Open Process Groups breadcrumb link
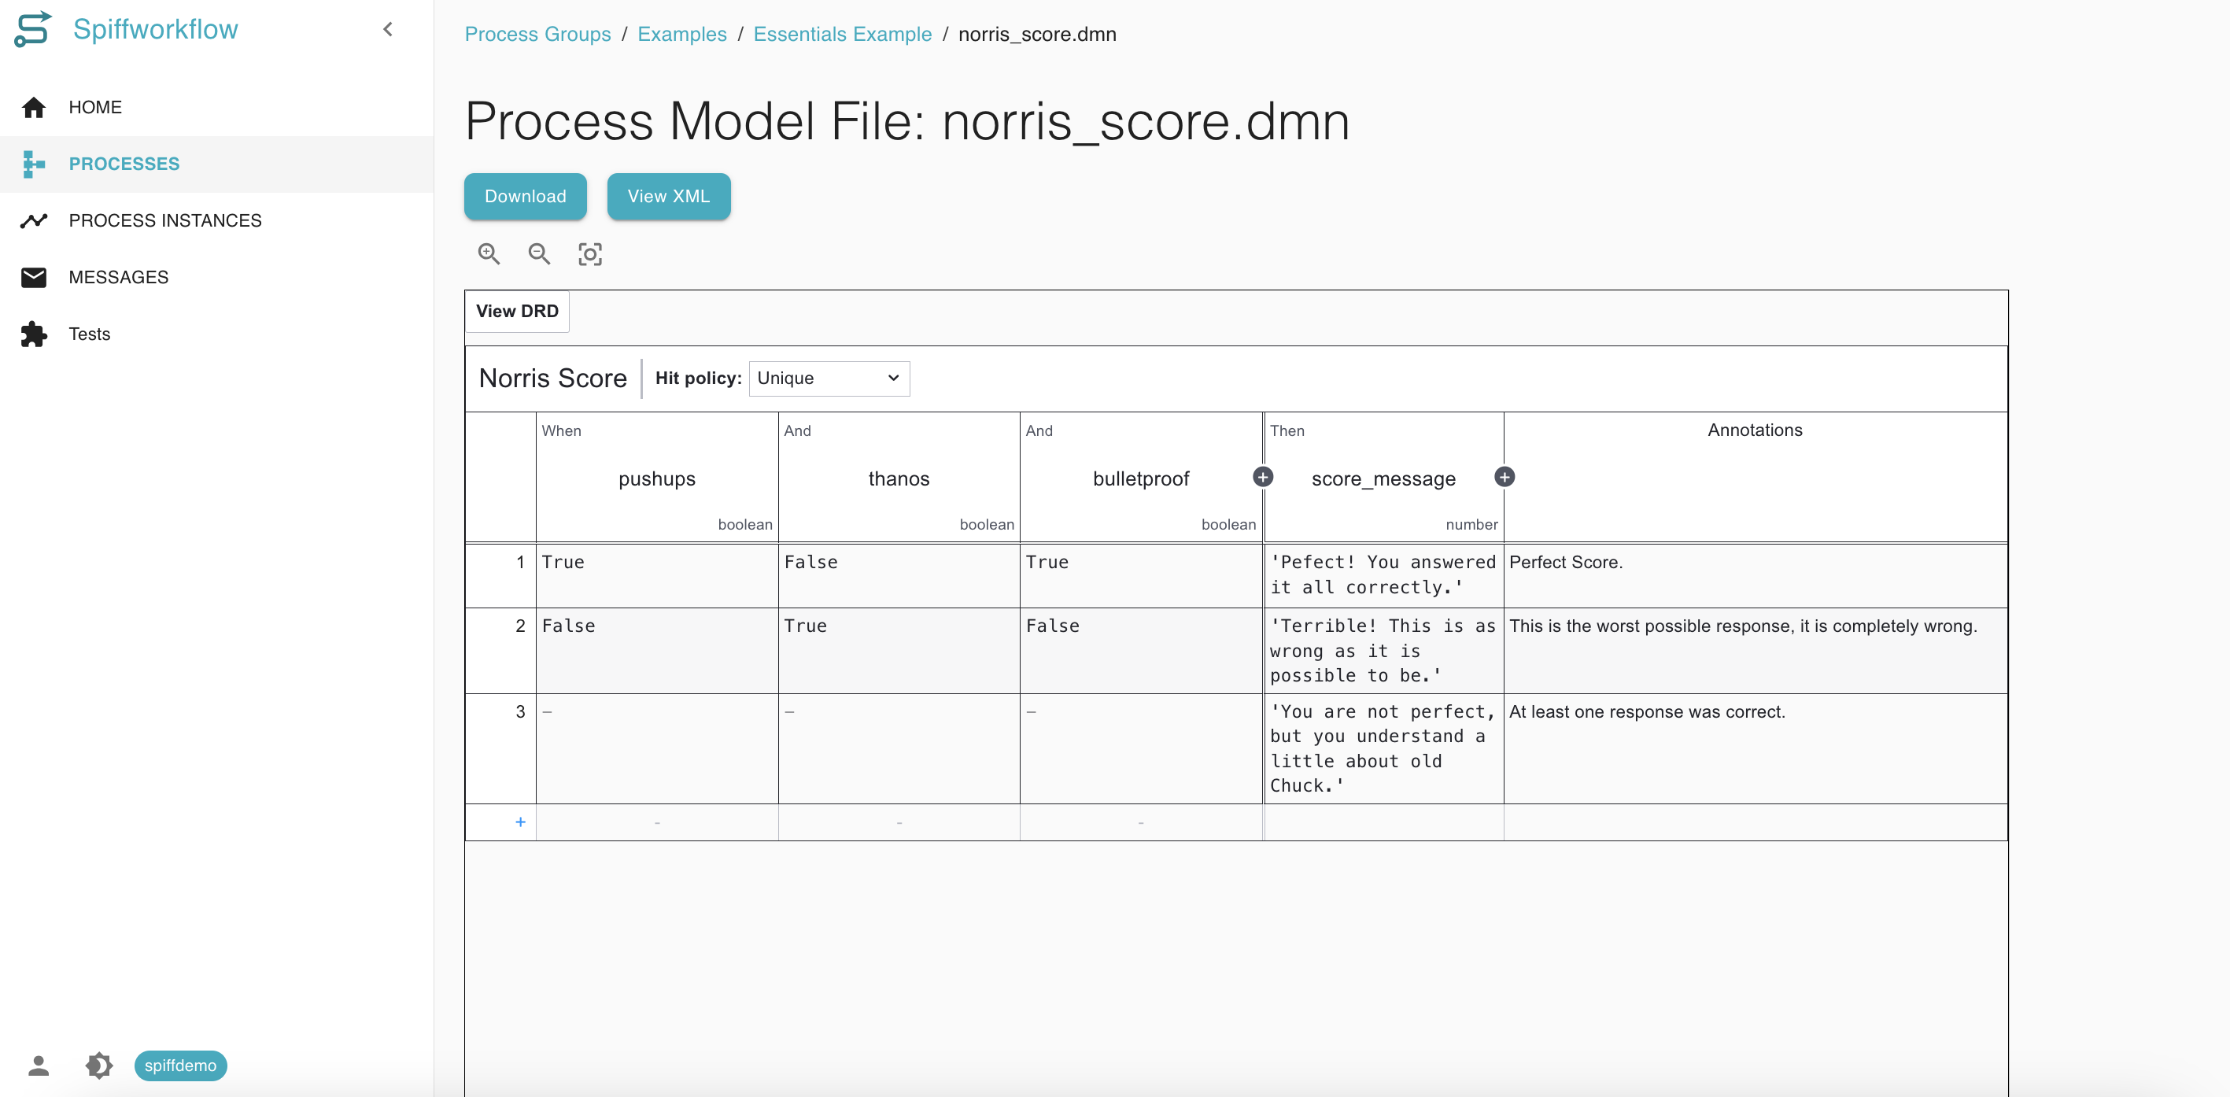 [x=537, y=34]
